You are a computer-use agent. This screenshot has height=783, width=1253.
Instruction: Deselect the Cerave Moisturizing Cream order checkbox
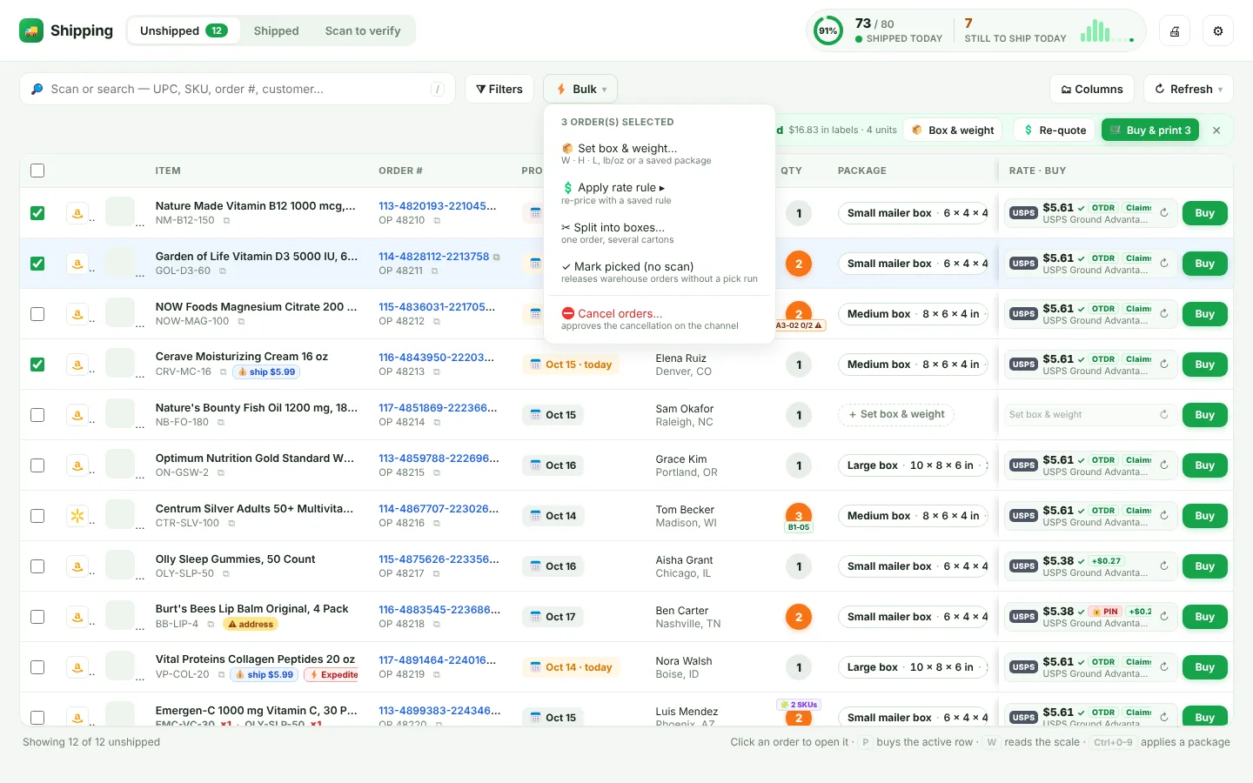tap(37, 365)
